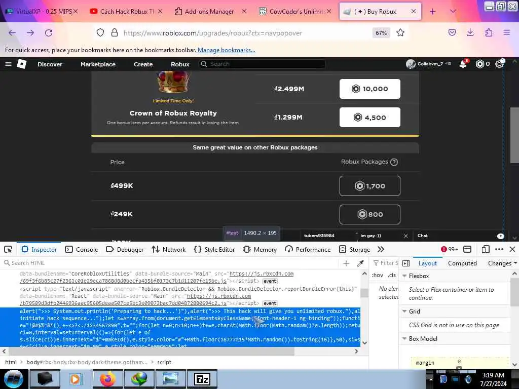Open devtools customize ellipsis menu

(499, 249)
